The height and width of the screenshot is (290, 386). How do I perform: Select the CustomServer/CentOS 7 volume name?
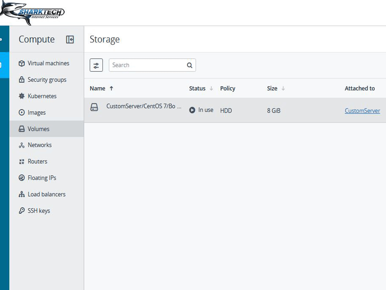pyautogui.click(x=144, y=106)
